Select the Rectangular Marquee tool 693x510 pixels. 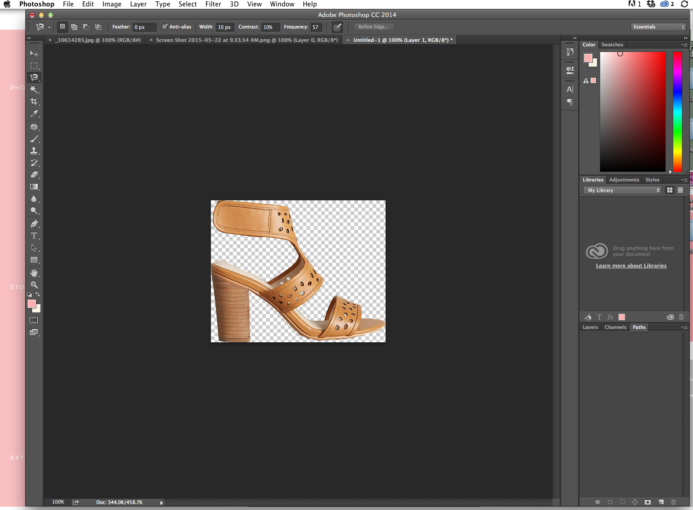tap(34, 66)
